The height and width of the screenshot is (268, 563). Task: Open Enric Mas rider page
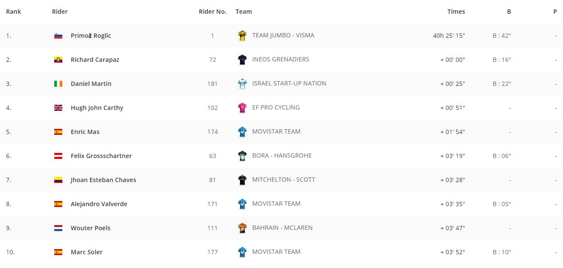click(85, 132)
